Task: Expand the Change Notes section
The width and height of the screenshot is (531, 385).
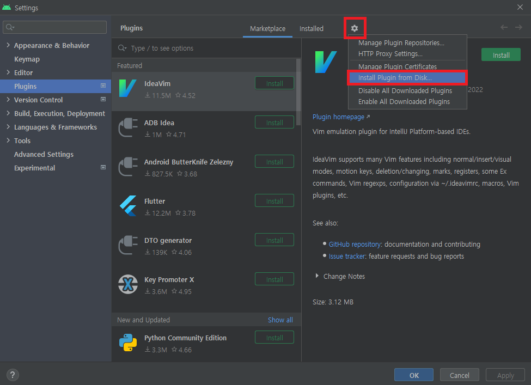Action: (x=316, y=276)
